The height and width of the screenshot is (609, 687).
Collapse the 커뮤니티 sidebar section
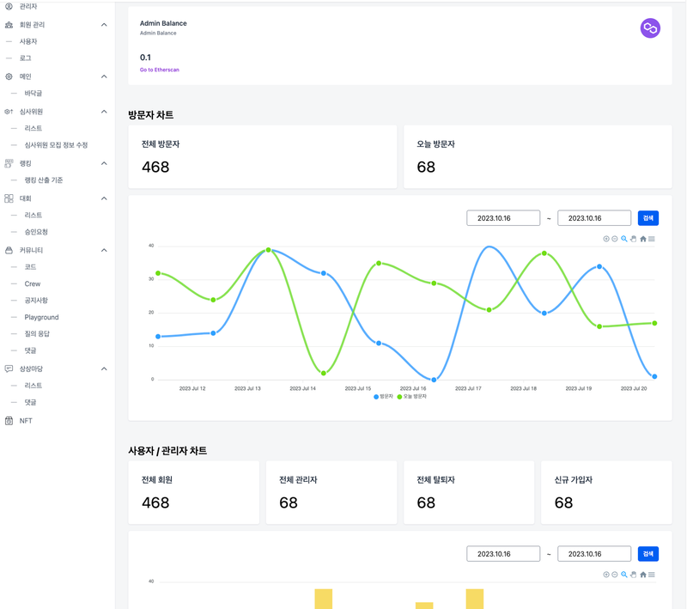coord(104,250)
